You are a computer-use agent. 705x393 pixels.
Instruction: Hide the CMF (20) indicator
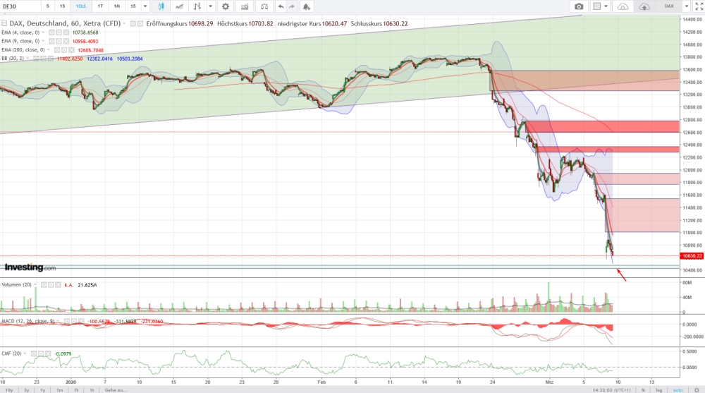34,353
